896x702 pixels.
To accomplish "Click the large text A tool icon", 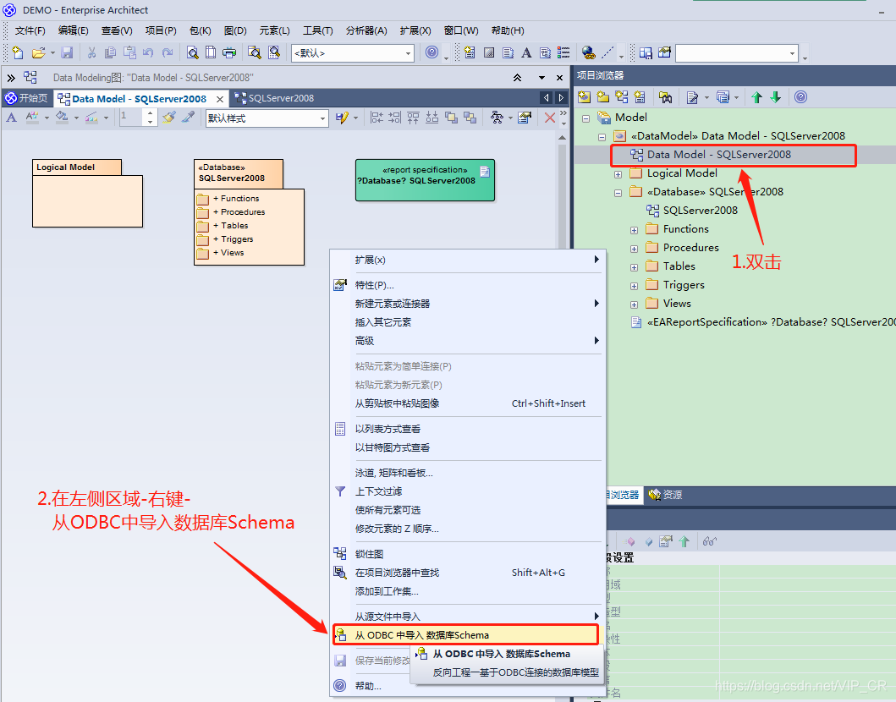I will (526, 53).
